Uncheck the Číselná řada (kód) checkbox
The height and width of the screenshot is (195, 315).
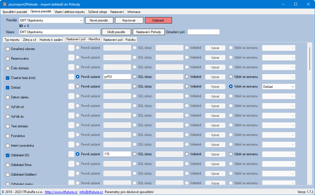(8, 78)
